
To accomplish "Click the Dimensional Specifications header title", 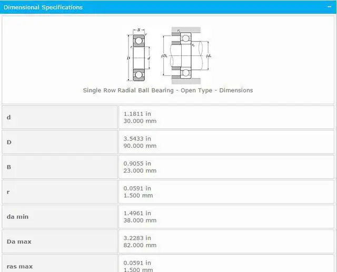I will click(43, 7).
